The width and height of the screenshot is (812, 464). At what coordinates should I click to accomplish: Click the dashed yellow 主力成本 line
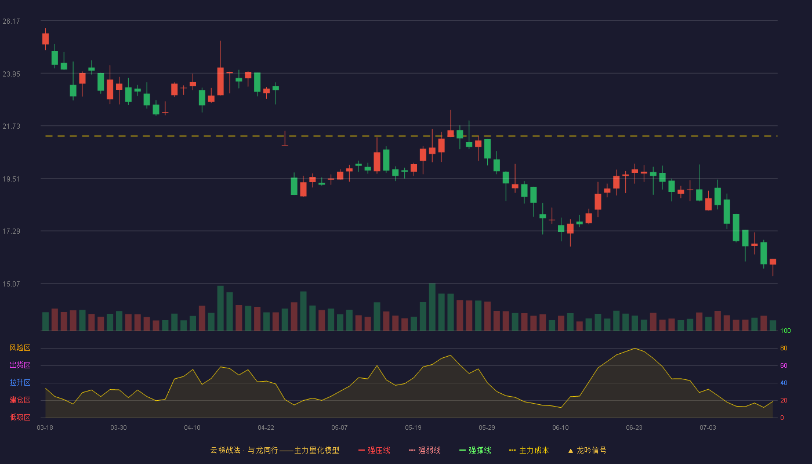411,136
